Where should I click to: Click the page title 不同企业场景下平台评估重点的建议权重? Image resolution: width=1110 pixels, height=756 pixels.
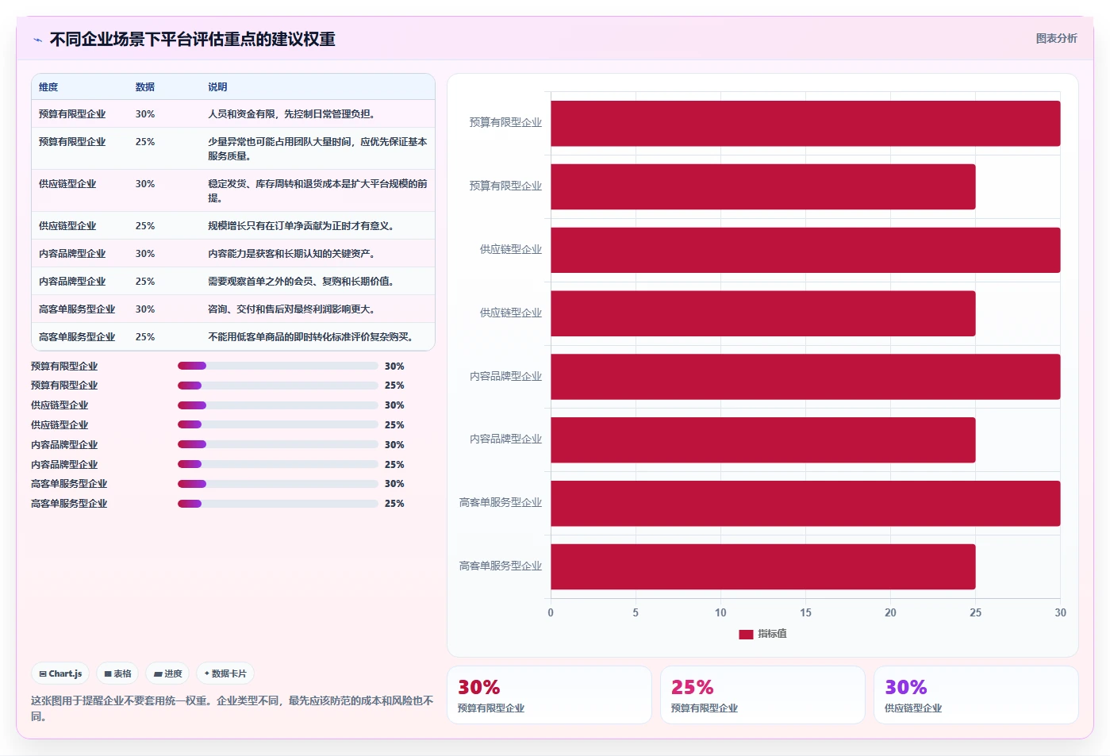[x=193, y=40]
